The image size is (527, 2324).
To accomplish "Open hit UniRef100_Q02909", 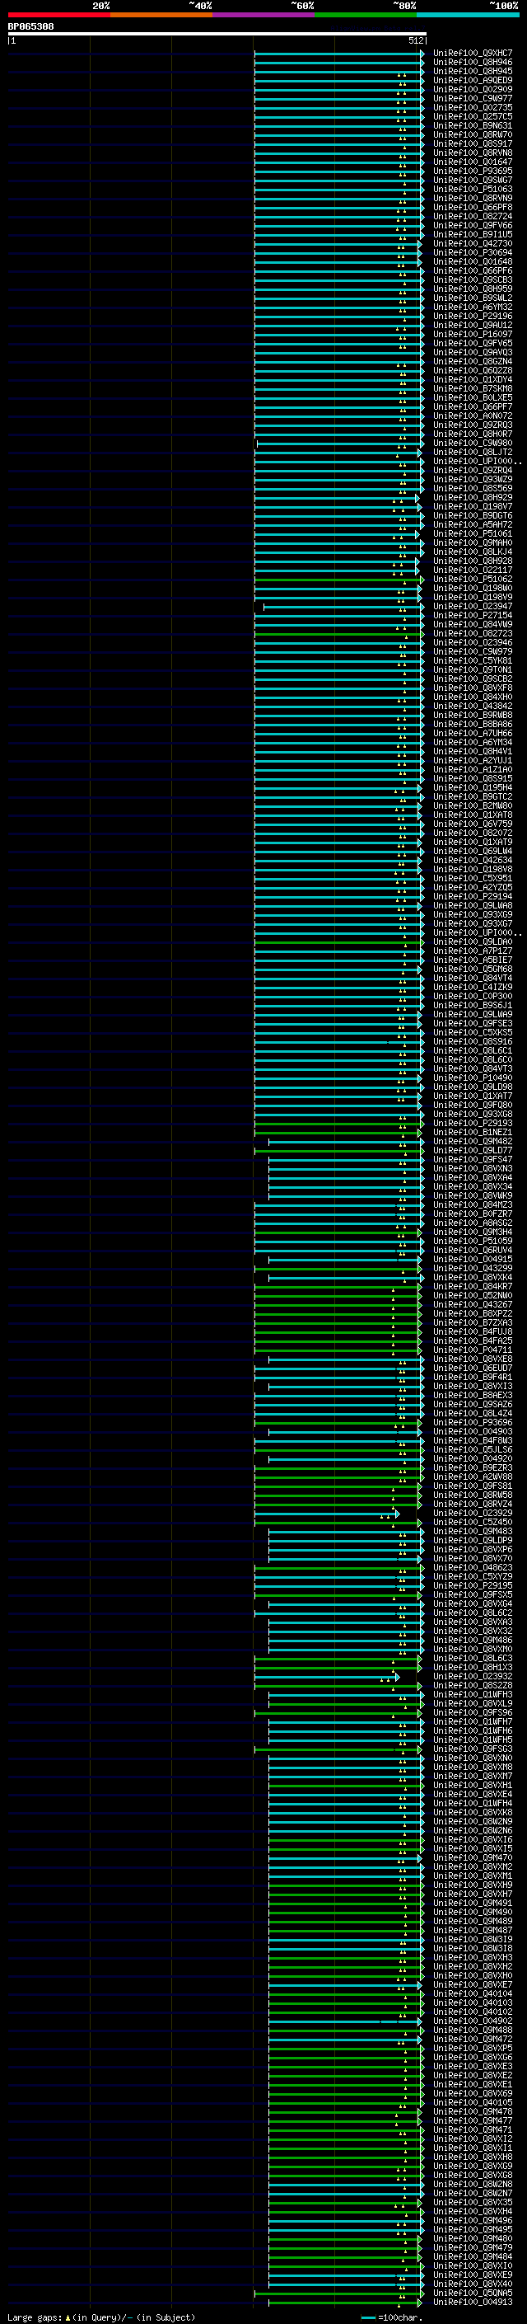I will tap(473, 89).
